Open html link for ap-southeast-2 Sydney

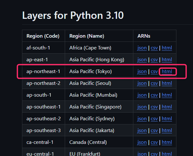(x=167, y=119)
